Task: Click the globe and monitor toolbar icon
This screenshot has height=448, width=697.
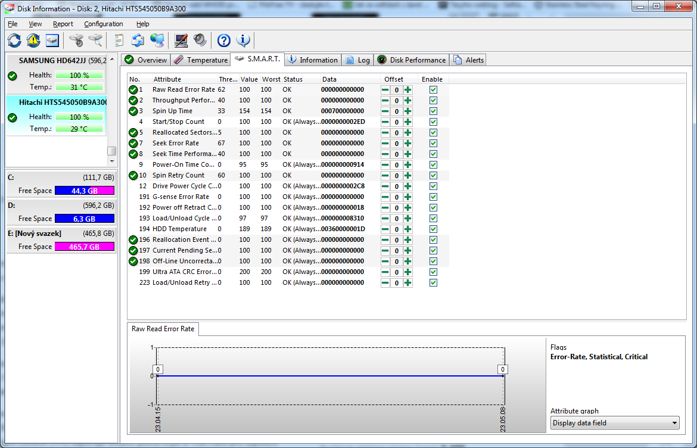Action: tap(157, 41)
